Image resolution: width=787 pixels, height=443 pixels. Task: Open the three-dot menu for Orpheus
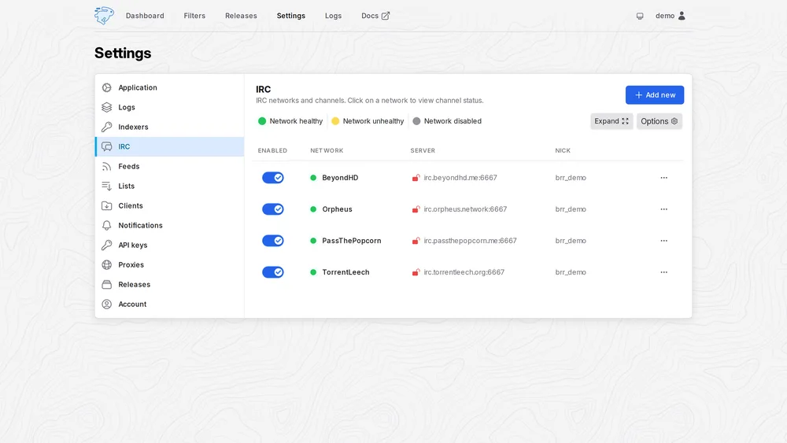(663, 209)
